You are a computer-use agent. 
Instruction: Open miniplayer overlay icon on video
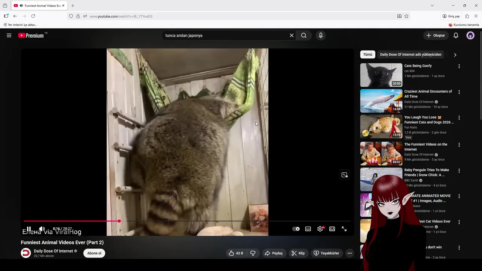(x=344, y=175)
